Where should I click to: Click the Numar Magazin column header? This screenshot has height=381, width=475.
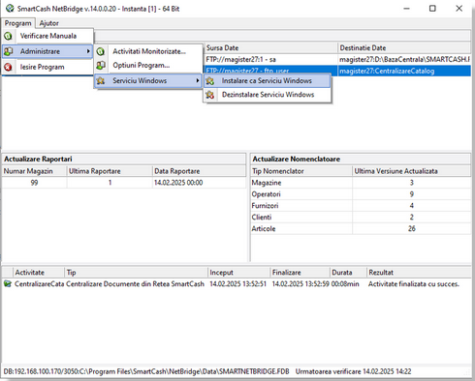[34, 171]
